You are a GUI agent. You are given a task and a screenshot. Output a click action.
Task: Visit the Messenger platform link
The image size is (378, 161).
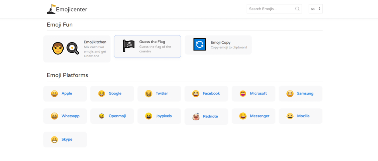coord(260,116)
